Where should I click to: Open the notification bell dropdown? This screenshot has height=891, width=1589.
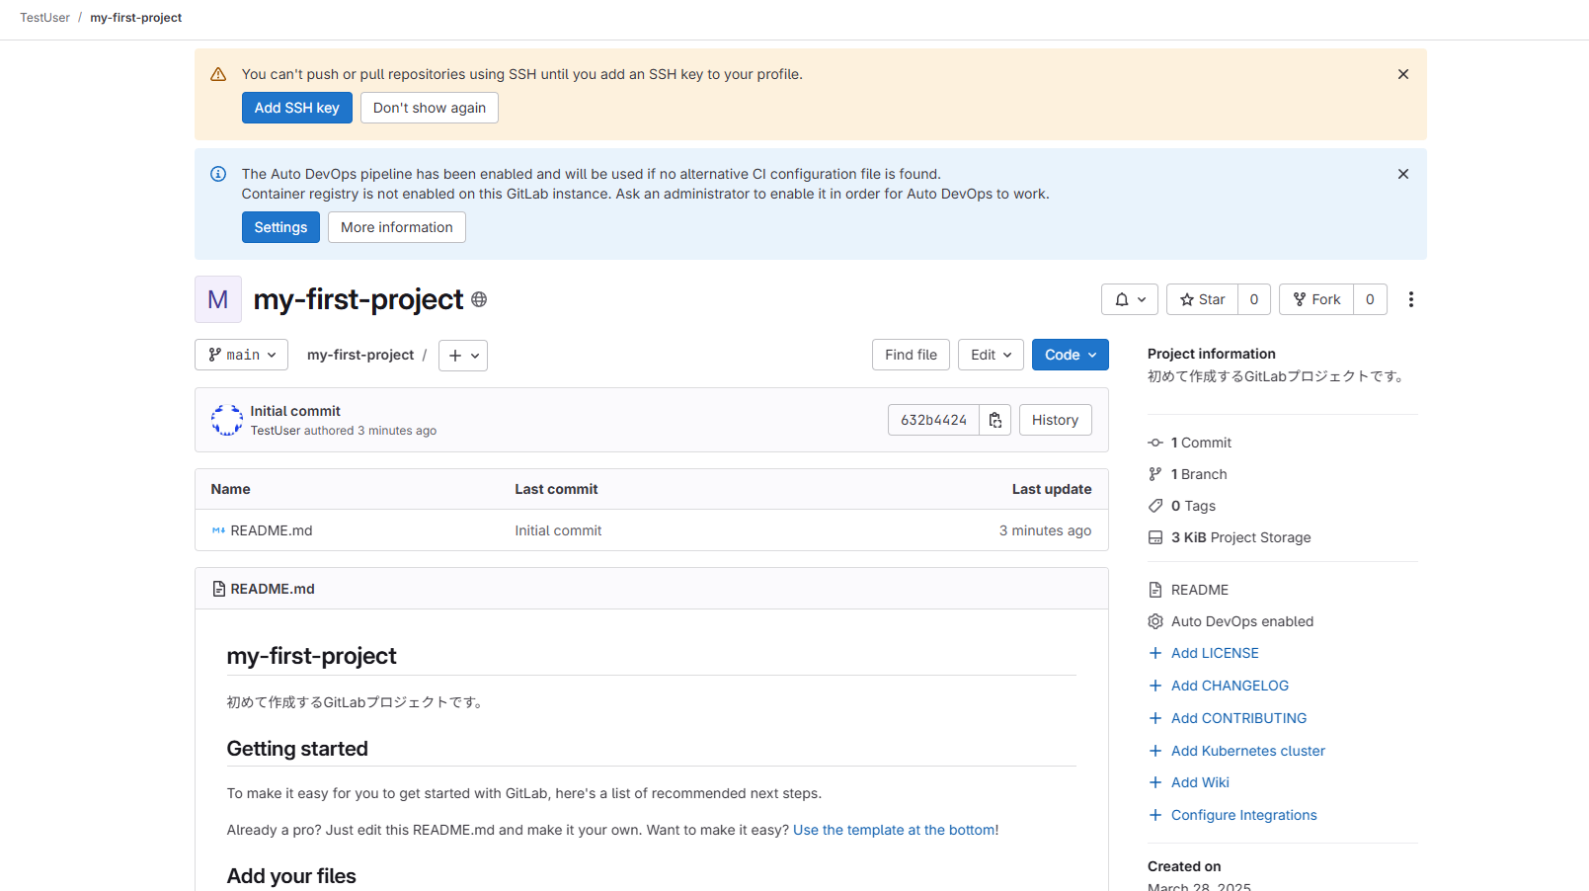point(1130,299)
